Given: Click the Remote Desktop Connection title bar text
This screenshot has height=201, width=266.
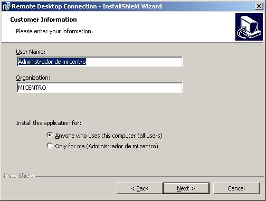Looking at the screenshot, I should click(x=87, y=6).
